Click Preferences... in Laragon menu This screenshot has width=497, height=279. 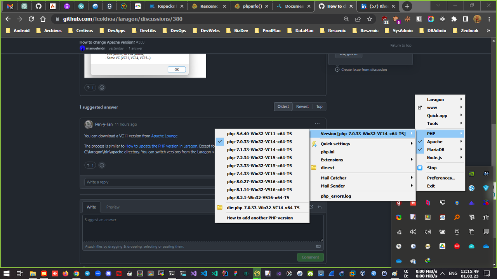click(440, 178)
